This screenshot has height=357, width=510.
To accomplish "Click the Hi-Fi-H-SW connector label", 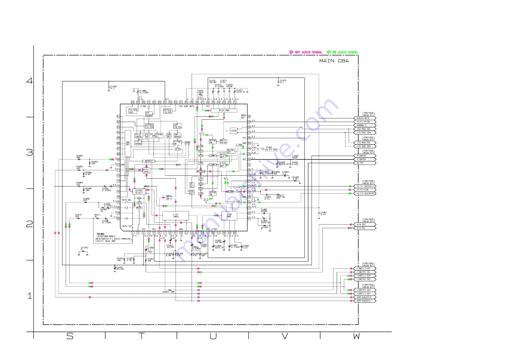I will [365, 122].
